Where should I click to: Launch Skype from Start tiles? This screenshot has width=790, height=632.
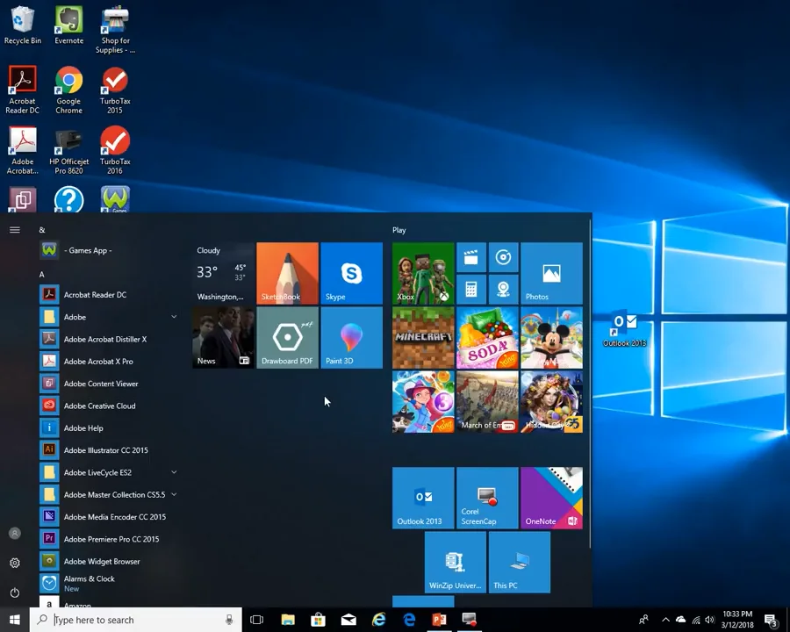point(352,273)
